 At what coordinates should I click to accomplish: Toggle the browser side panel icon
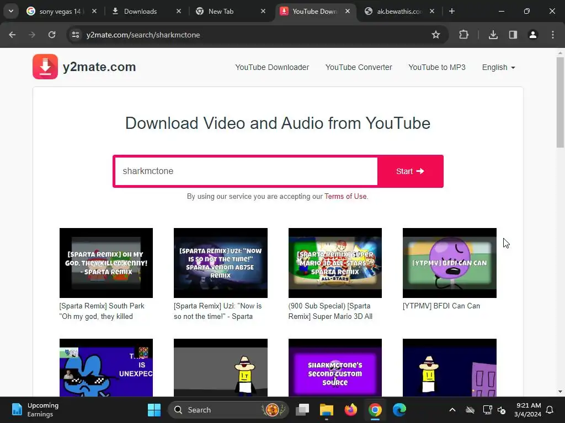coord(513,35)
